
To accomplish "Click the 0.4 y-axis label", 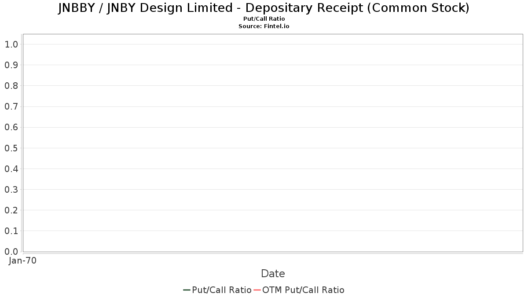I will 11,169.
